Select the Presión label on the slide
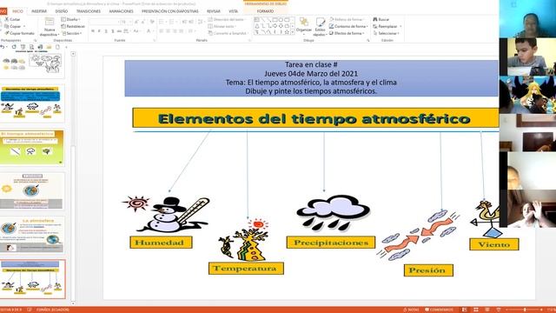This screenshot has height=313, width=556. (428, 270)
